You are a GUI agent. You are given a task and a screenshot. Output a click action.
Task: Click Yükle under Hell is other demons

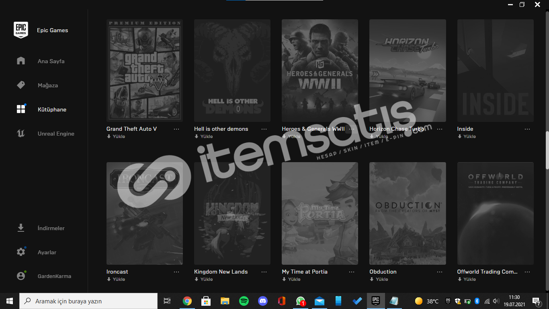[203, 136]
